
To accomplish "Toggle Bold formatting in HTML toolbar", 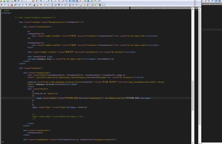I will click(2, 5).
